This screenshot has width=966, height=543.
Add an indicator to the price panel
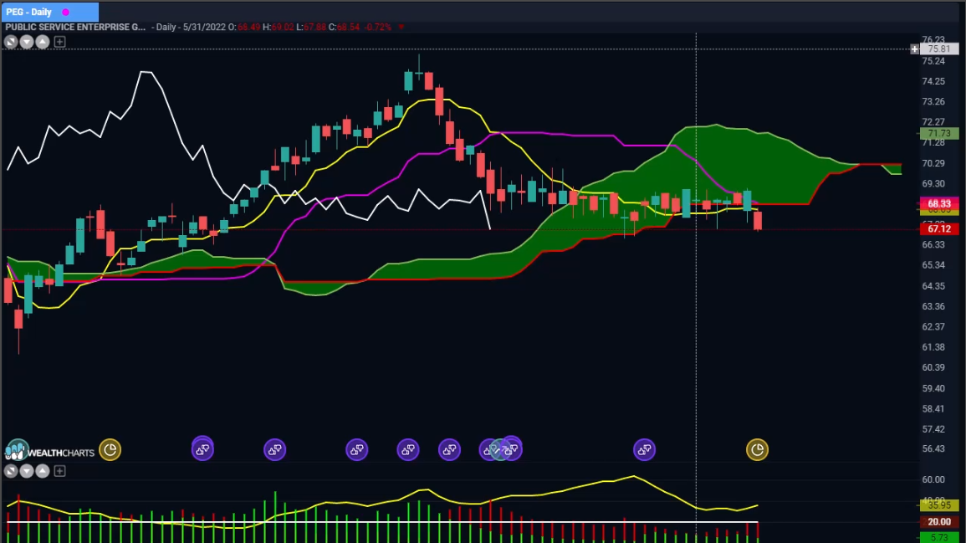pyautogui.click(x=59, y=42)
